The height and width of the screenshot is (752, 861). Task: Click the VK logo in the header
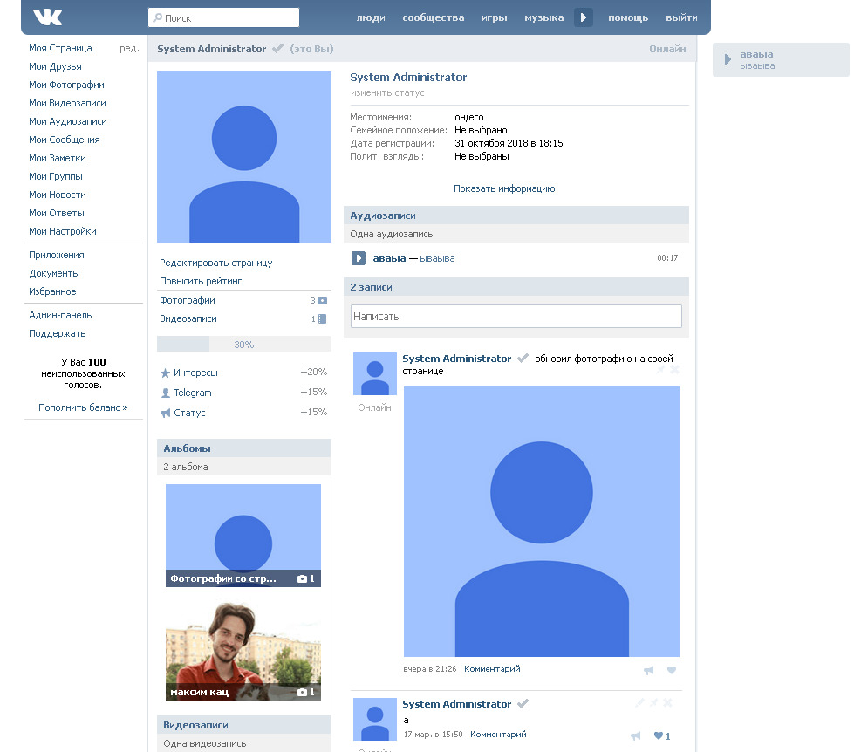pyautogui.click(x=48, y=17)
